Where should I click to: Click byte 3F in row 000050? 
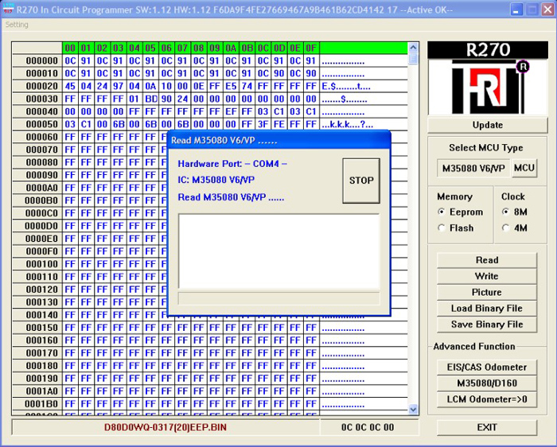tap(263, 124)
